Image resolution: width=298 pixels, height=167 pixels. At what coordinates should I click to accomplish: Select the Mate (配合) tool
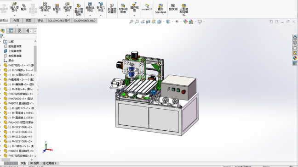tap(24, 7)
